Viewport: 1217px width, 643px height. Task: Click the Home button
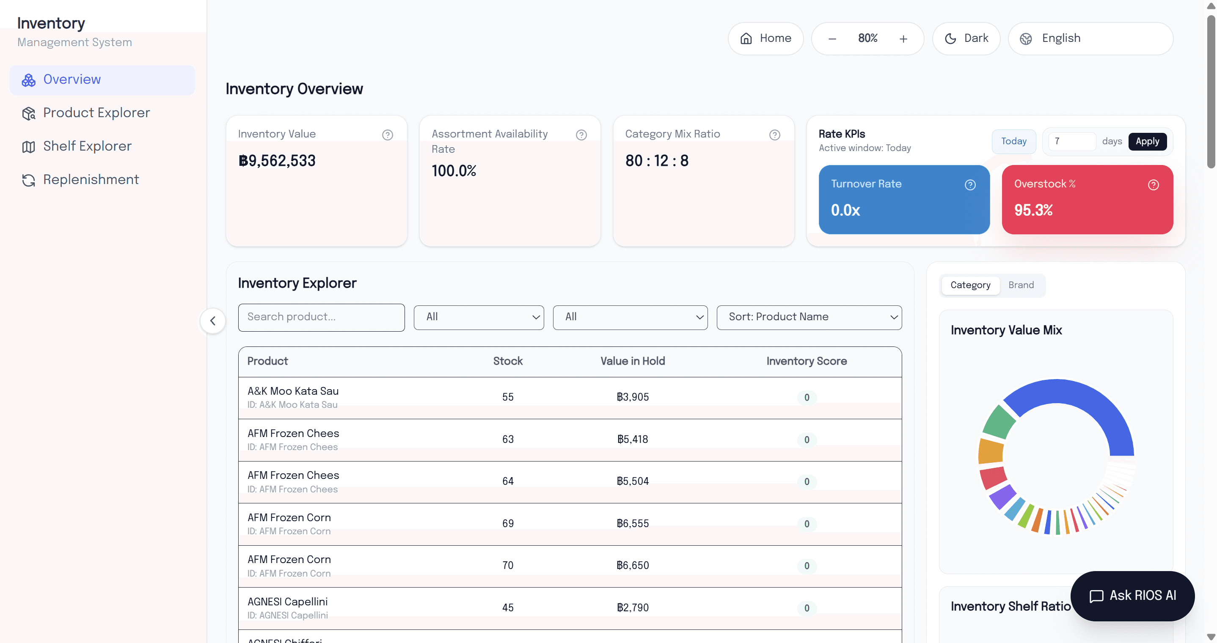765,38
